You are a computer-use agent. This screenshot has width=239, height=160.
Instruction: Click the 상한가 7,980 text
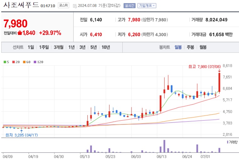click(x=154, y=20)
